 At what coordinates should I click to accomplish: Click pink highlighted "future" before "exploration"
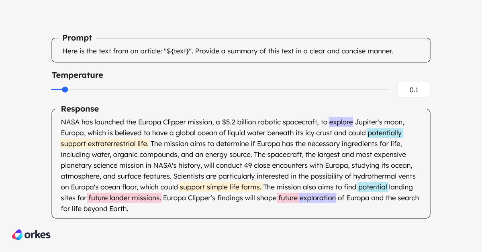click(288, 198)
